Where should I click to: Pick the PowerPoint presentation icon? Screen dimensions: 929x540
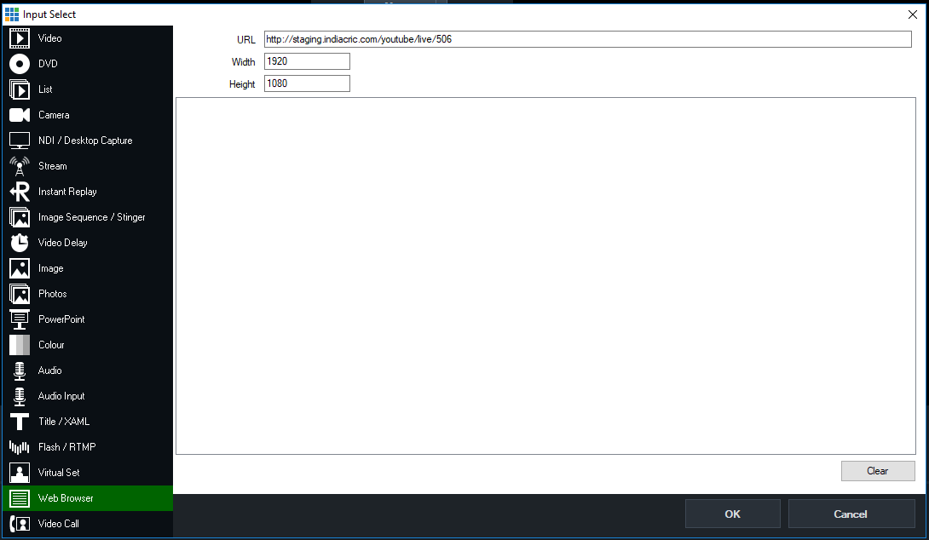(20, 319)
